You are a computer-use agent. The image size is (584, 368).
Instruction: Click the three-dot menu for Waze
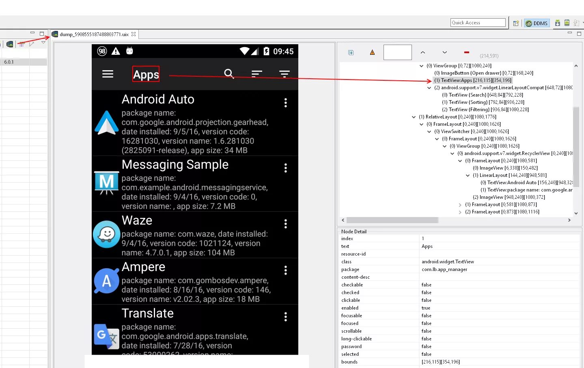[286, 224]
